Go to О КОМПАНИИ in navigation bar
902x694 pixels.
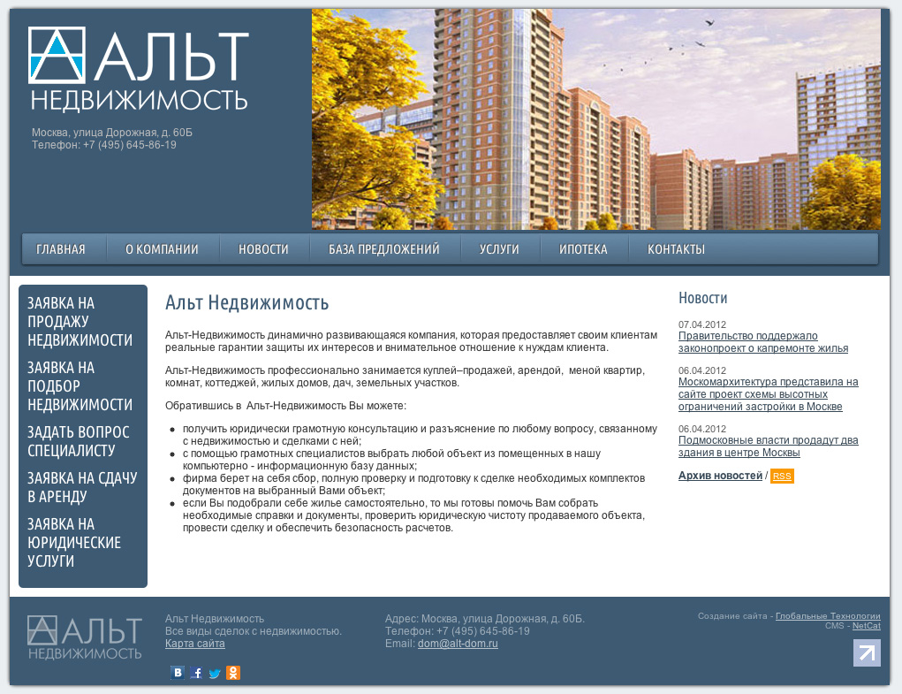[x=162, y=249]
